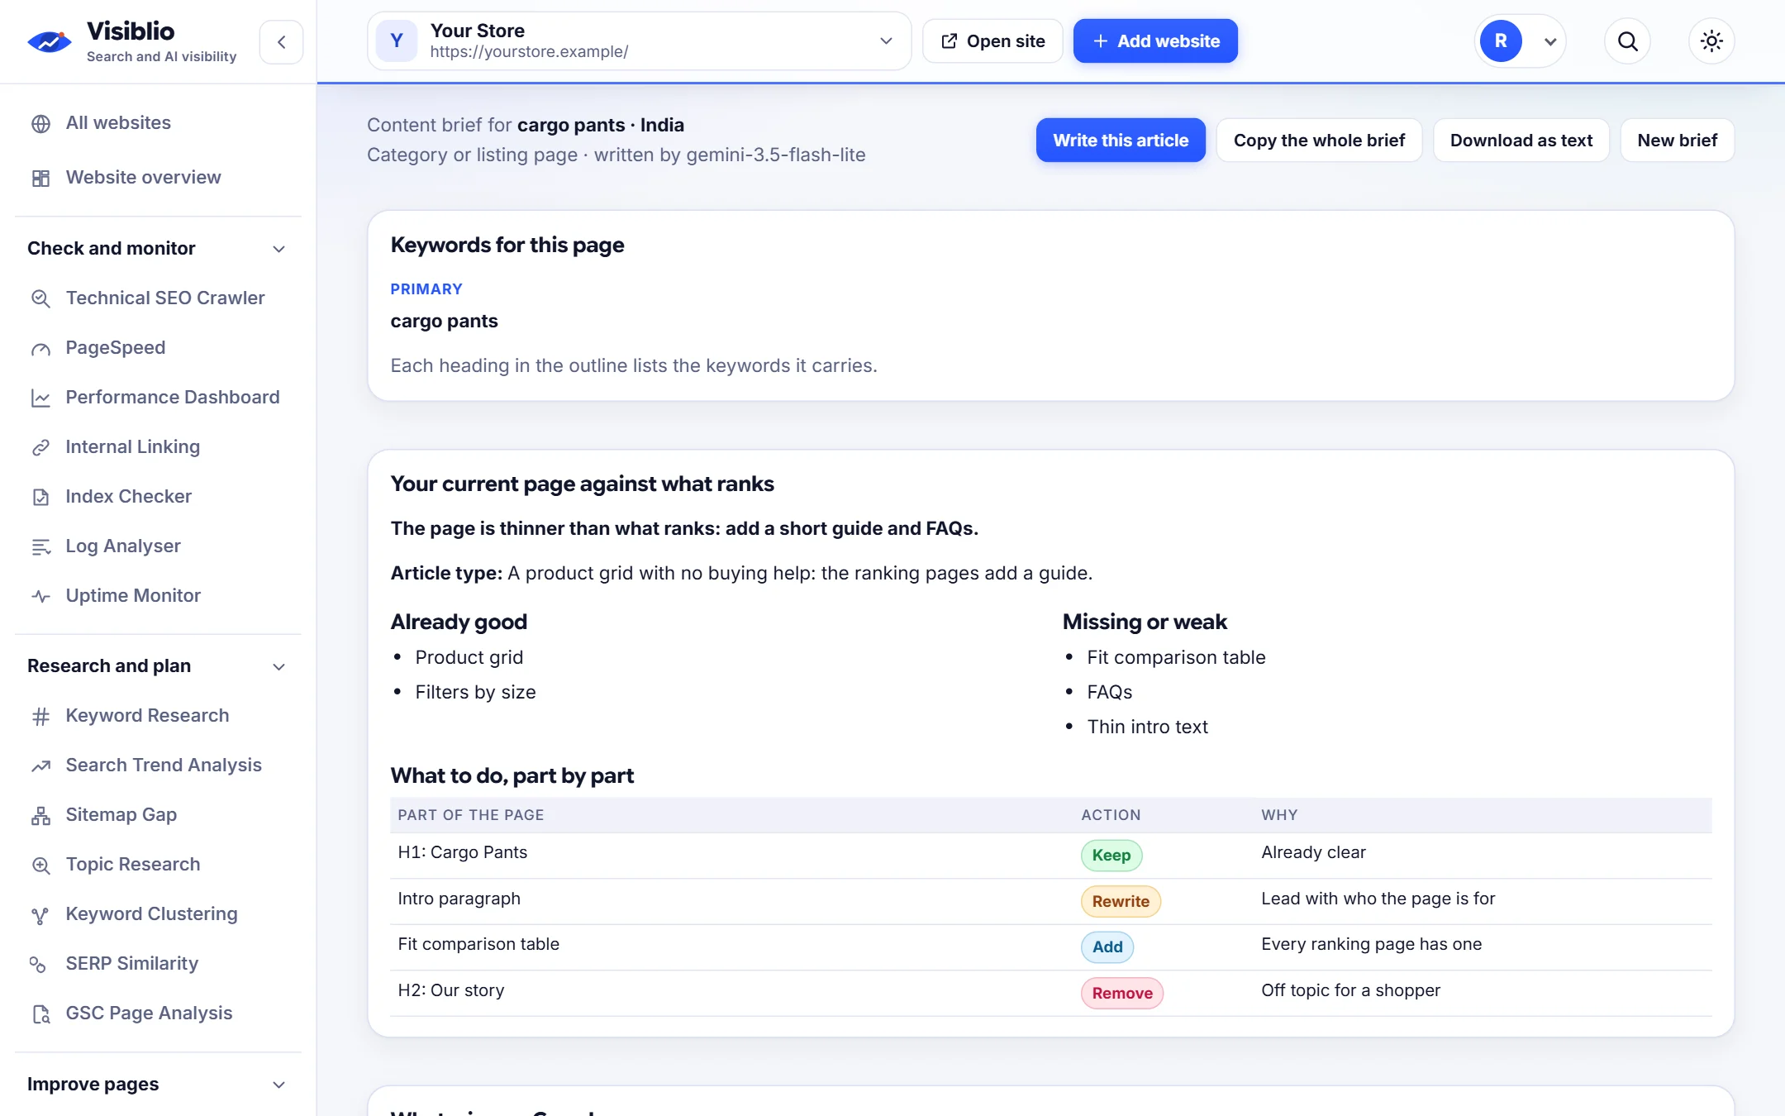Click the Technical SEO Crawler icon
This screenshot has height=1116, width=1785.
(x=40, y=298)
